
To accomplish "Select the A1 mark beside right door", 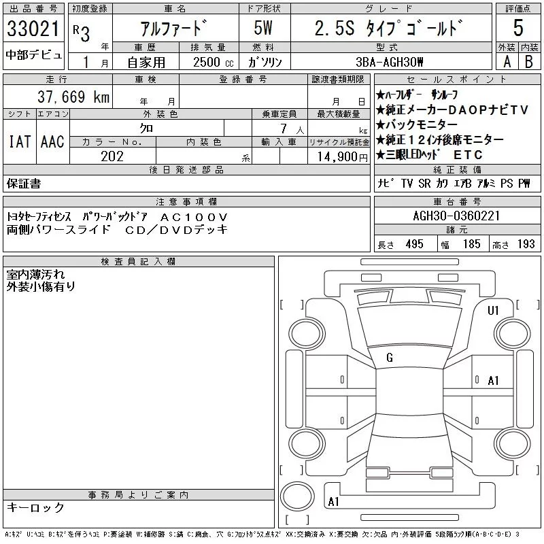I will click(x=493, y=381).
